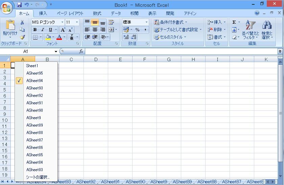
Task: Decrease indent icon
Action: 87,37
